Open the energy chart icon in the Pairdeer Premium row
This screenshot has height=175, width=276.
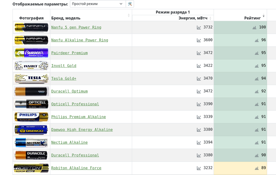point(199,53)
